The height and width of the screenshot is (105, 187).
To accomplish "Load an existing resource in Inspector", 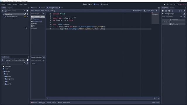I will click(166, 11).
